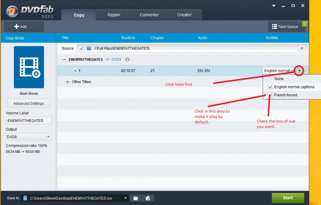Screen dimensions: 321x205
Task: Switch to the Ripper tab
Action: click(114, 15)
